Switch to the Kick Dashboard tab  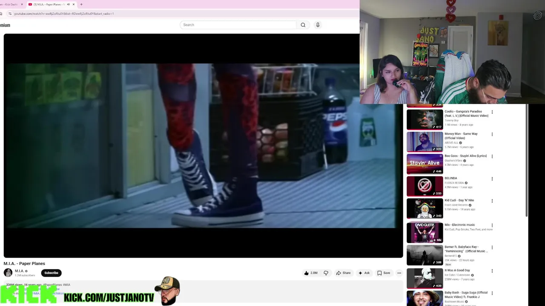(x=10, y=4)
